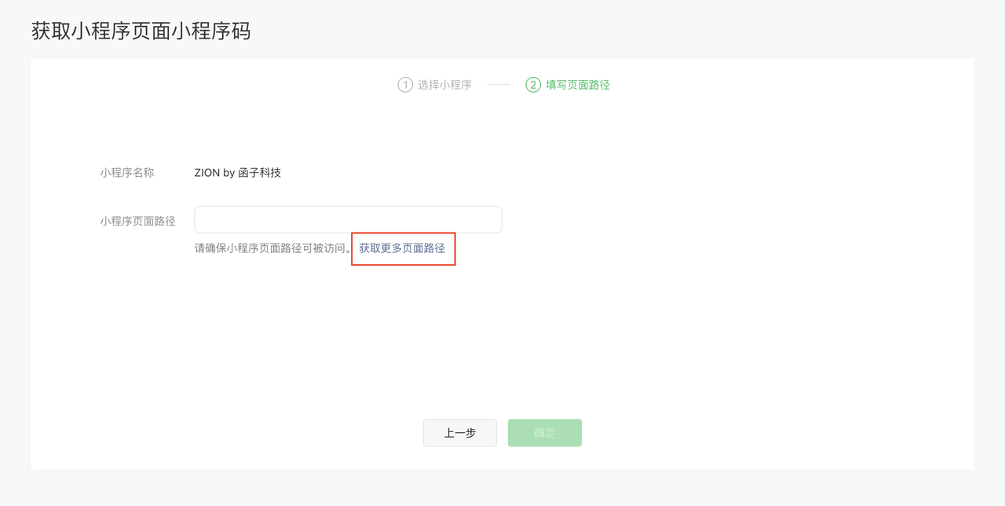Screen dimensions: 1005x506
Task: Select the ZION word in the mini program name
Action: (x=207, y=173)
